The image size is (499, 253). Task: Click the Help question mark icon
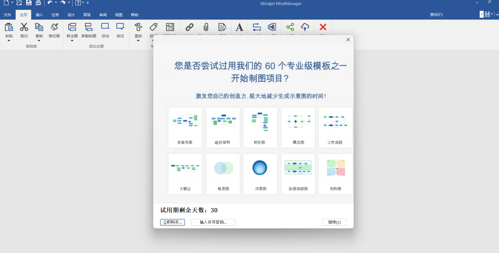click(78, 3)
